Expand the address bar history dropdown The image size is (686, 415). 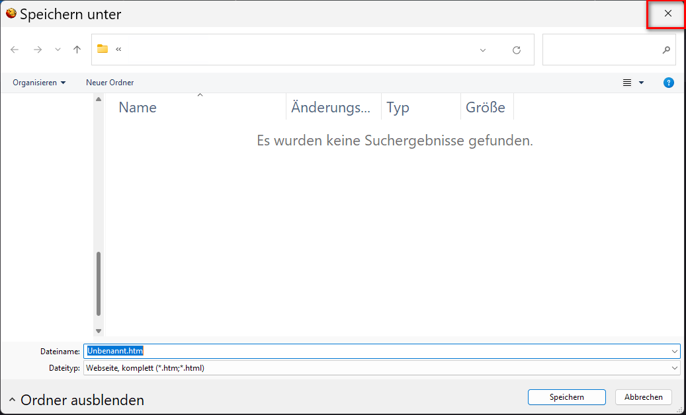coord(483,50)
